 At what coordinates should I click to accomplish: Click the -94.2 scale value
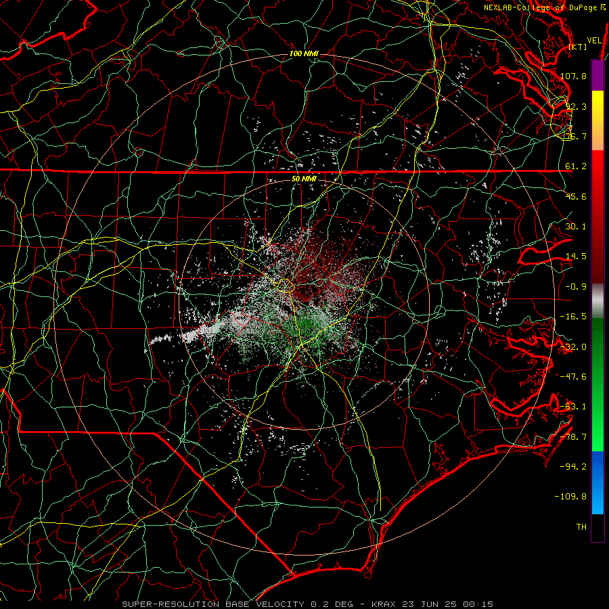click(573, 467)
